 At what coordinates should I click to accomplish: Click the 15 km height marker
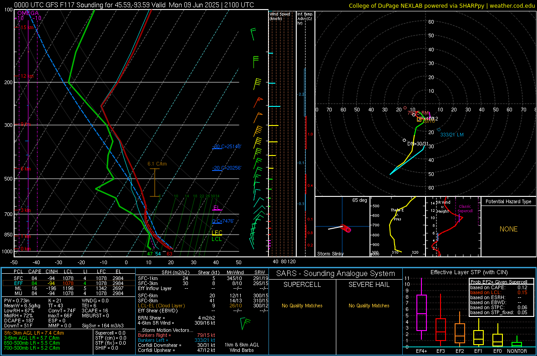tap(28, 27)
